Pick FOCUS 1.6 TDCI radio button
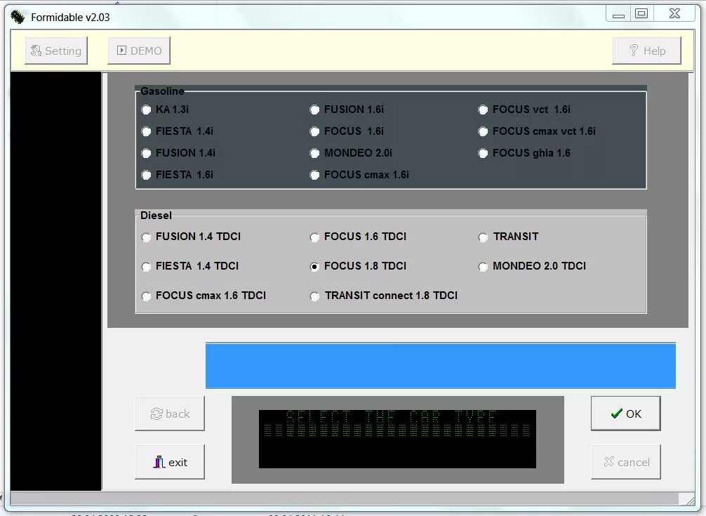The height and width of the screenshot is (516, 706). [314, 237]
